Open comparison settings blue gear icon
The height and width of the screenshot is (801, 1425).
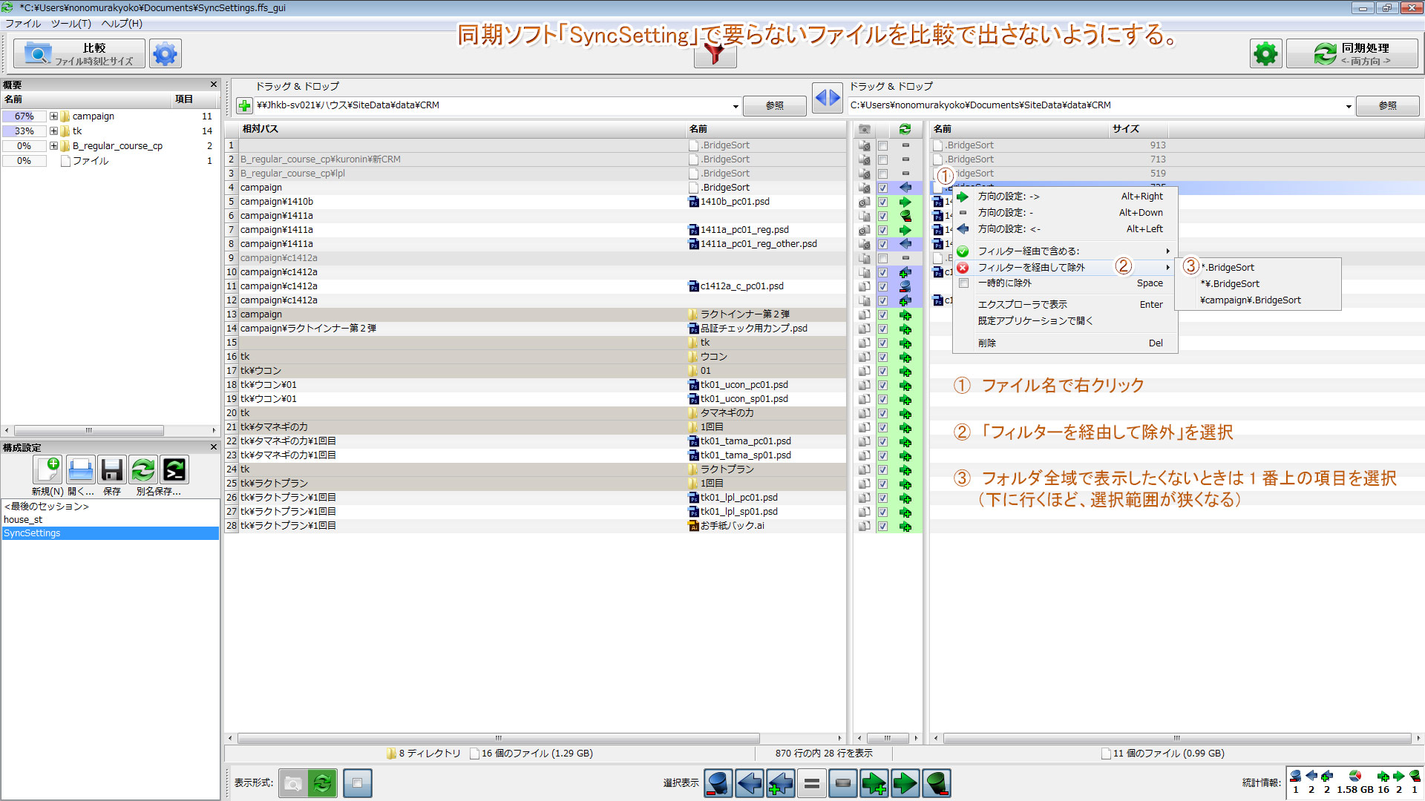point(165,54)
